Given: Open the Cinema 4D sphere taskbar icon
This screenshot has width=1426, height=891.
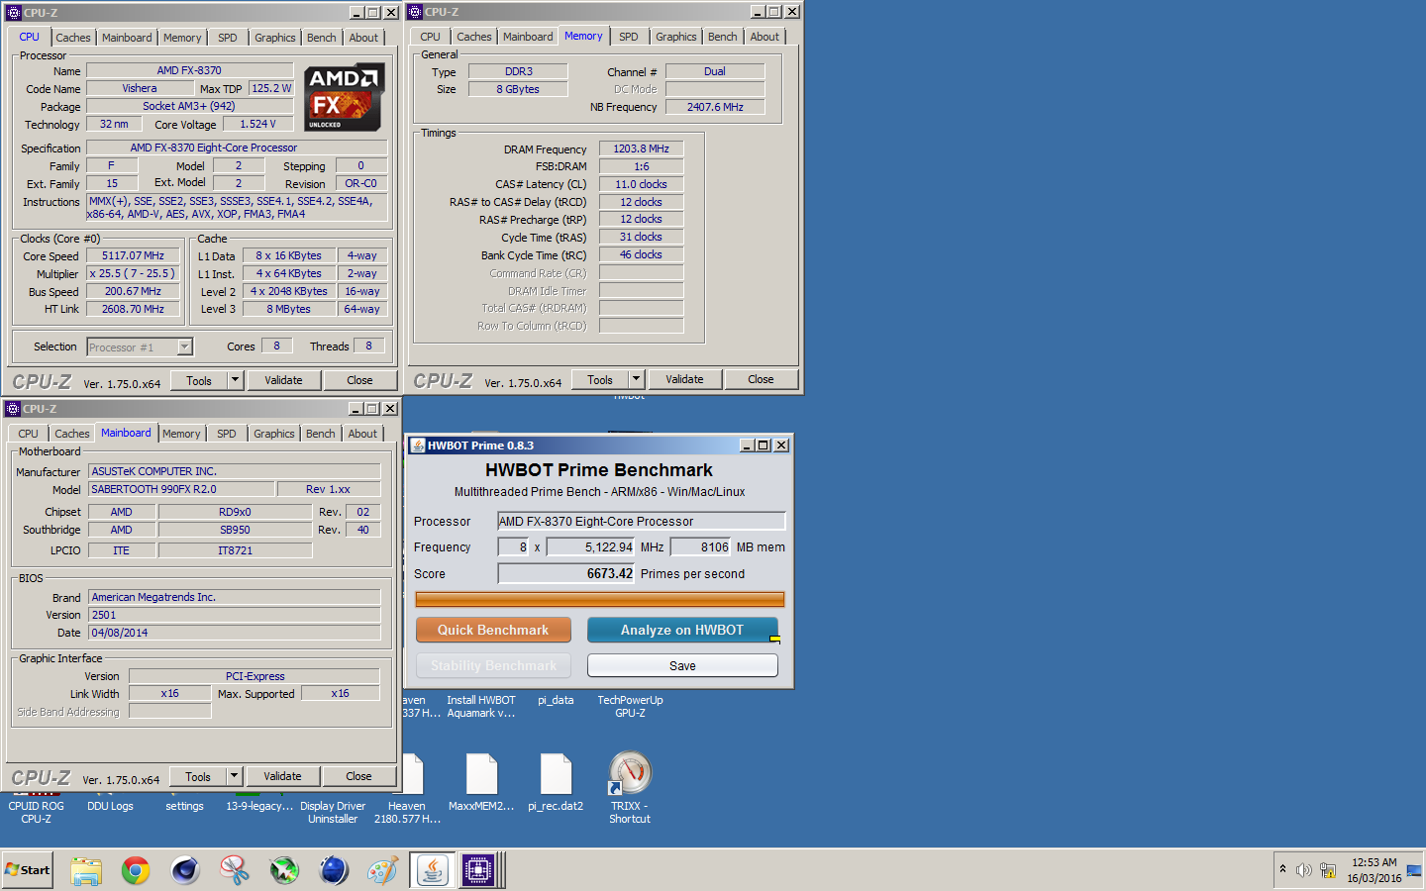Looking at the screenshot, I should [x=185, y=870].
